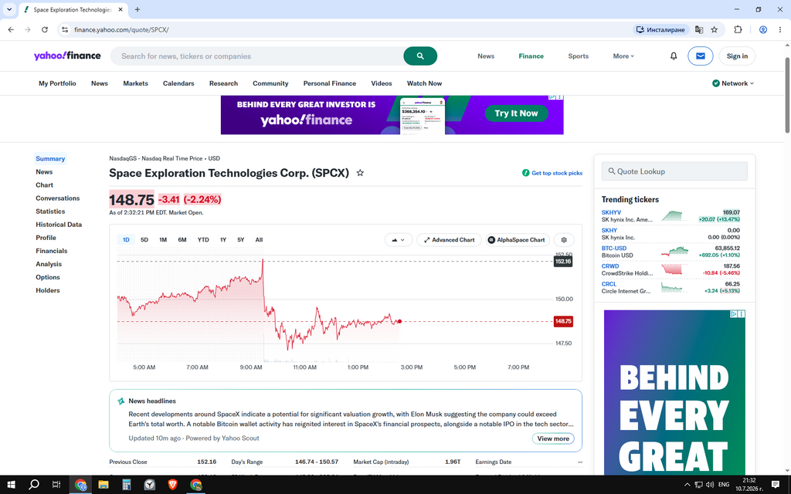Select the 5Y chart range

click(x=241, y=240)
